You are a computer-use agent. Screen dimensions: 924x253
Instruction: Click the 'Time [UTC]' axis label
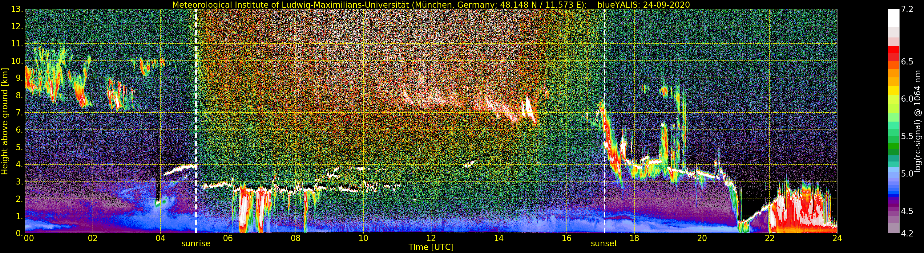click(x=431, y=247)
